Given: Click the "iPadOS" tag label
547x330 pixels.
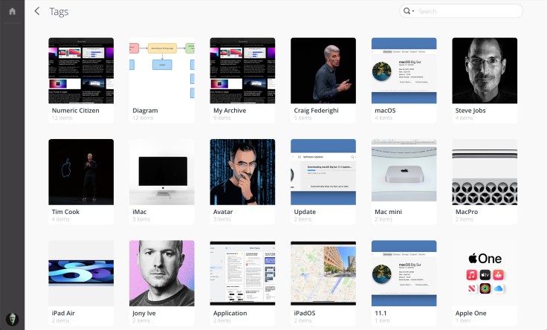Looking at the screenshot, I should (x=305, y=313).
